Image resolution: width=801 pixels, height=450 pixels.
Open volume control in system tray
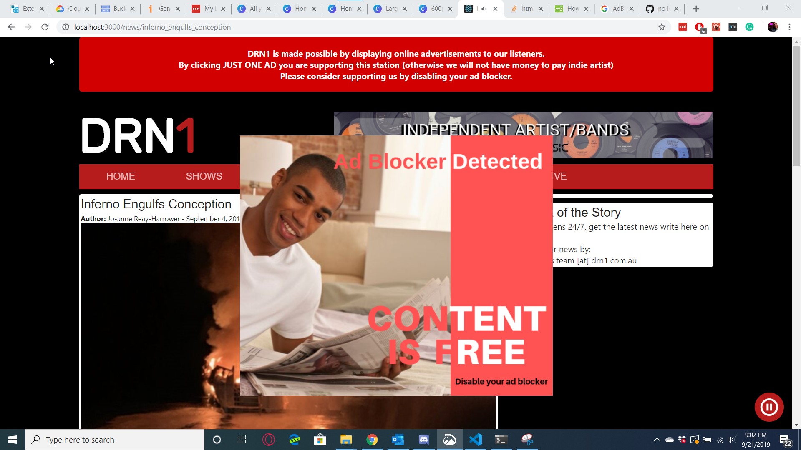point(731,440)
